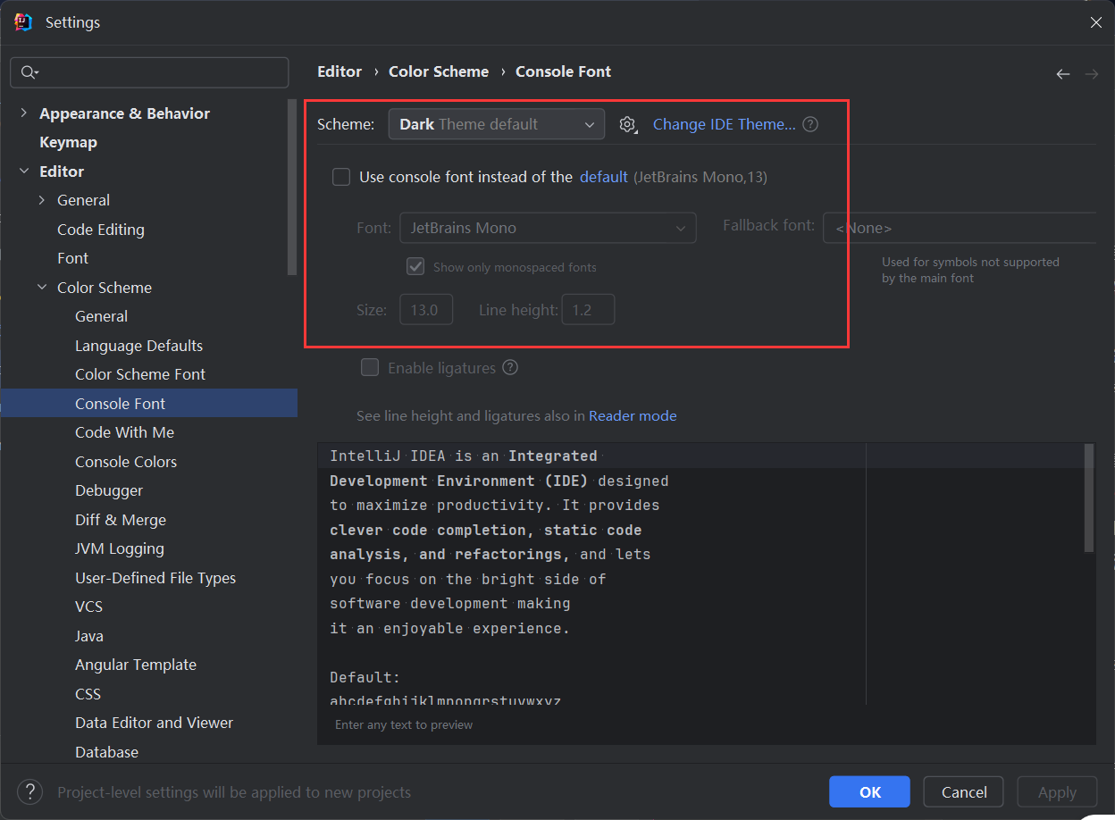Open the Code With Me color settings

click(x=124, y=432)
